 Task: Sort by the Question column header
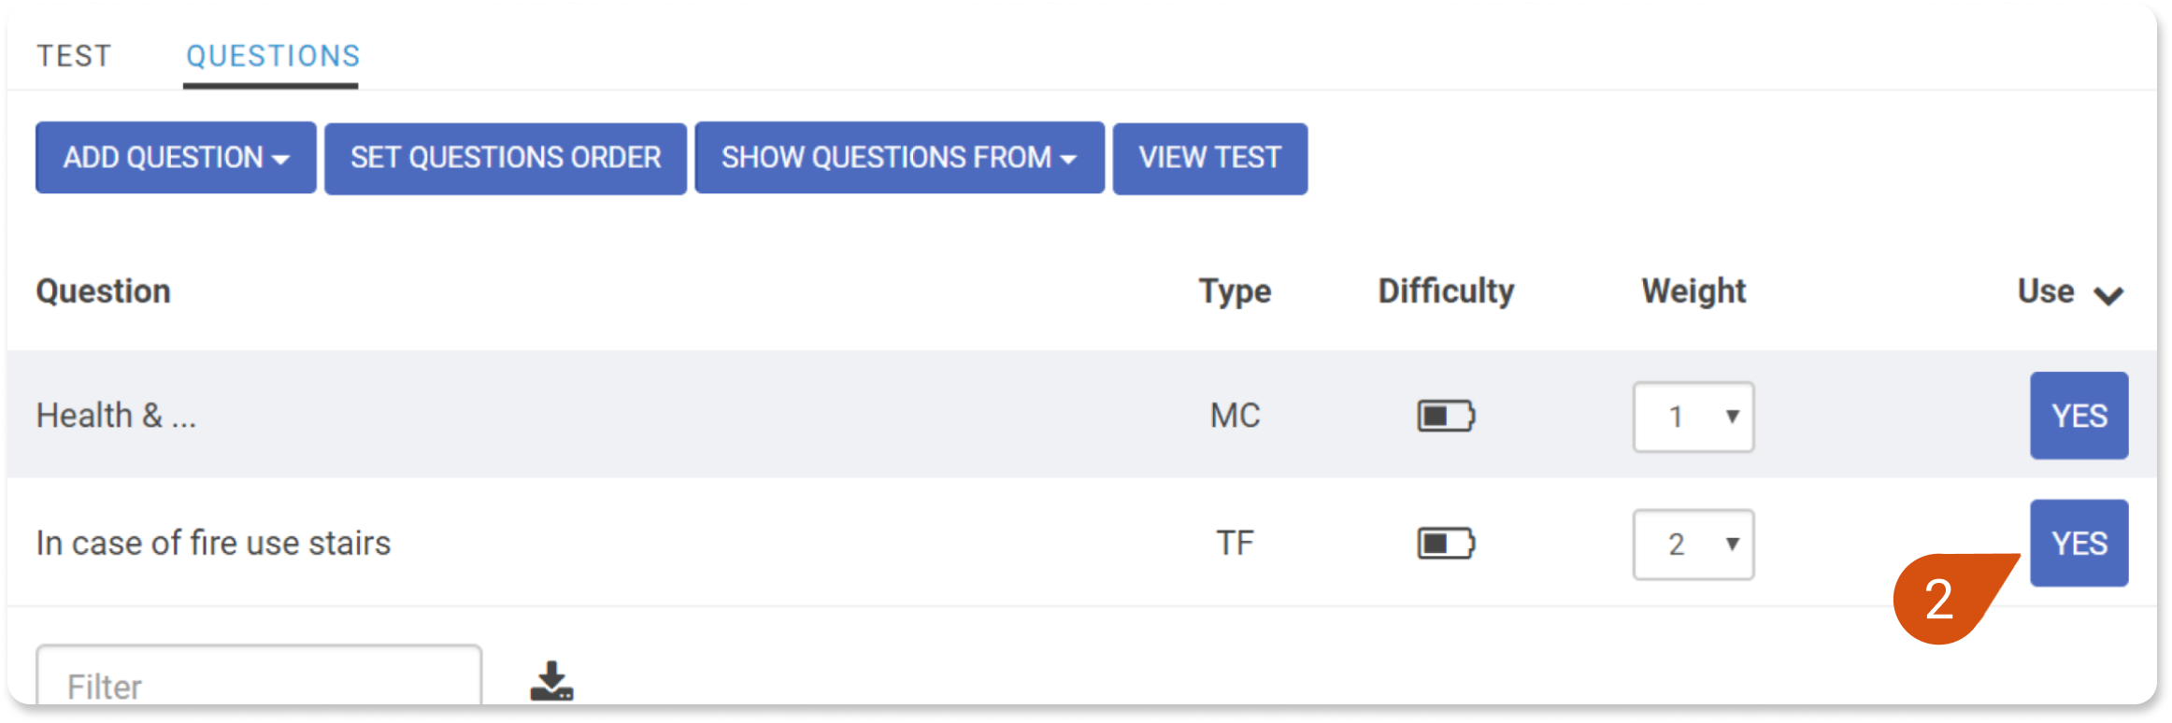[103, 291]
